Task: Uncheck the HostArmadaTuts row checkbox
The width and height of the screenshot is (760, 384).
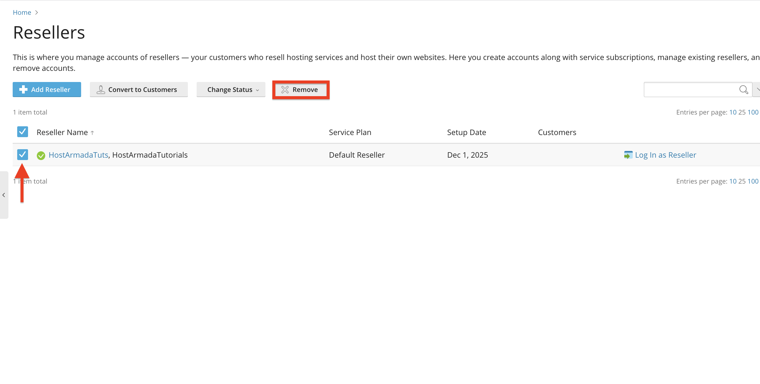Action: [23, 155]
